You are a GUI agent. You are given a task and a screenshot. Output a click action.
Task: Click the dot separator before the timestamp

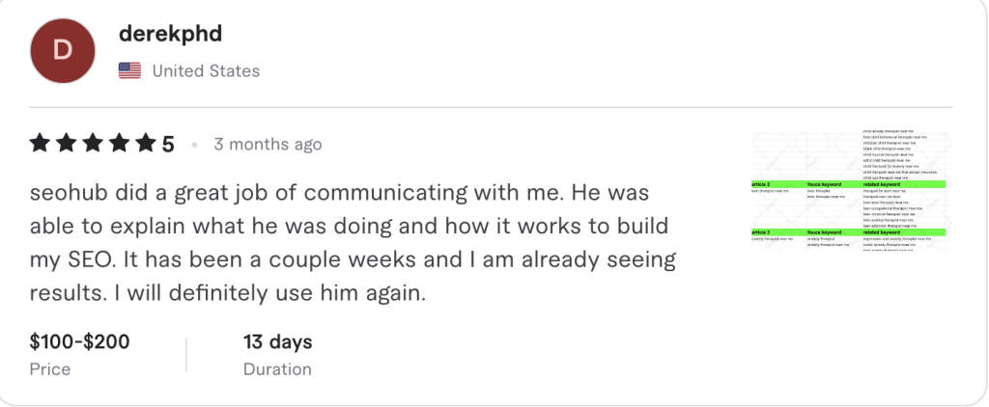pos(194,146)
